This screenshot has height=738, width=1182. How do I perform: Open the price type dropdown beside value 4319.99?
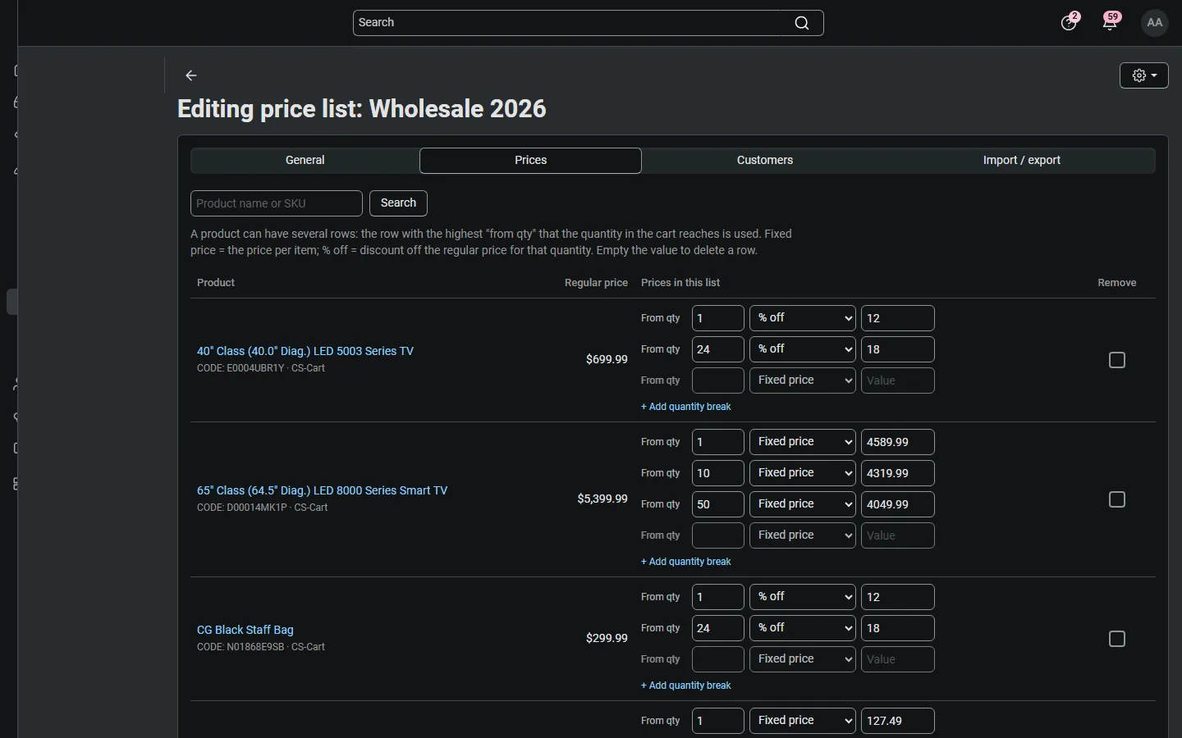(x=803, y=473)
